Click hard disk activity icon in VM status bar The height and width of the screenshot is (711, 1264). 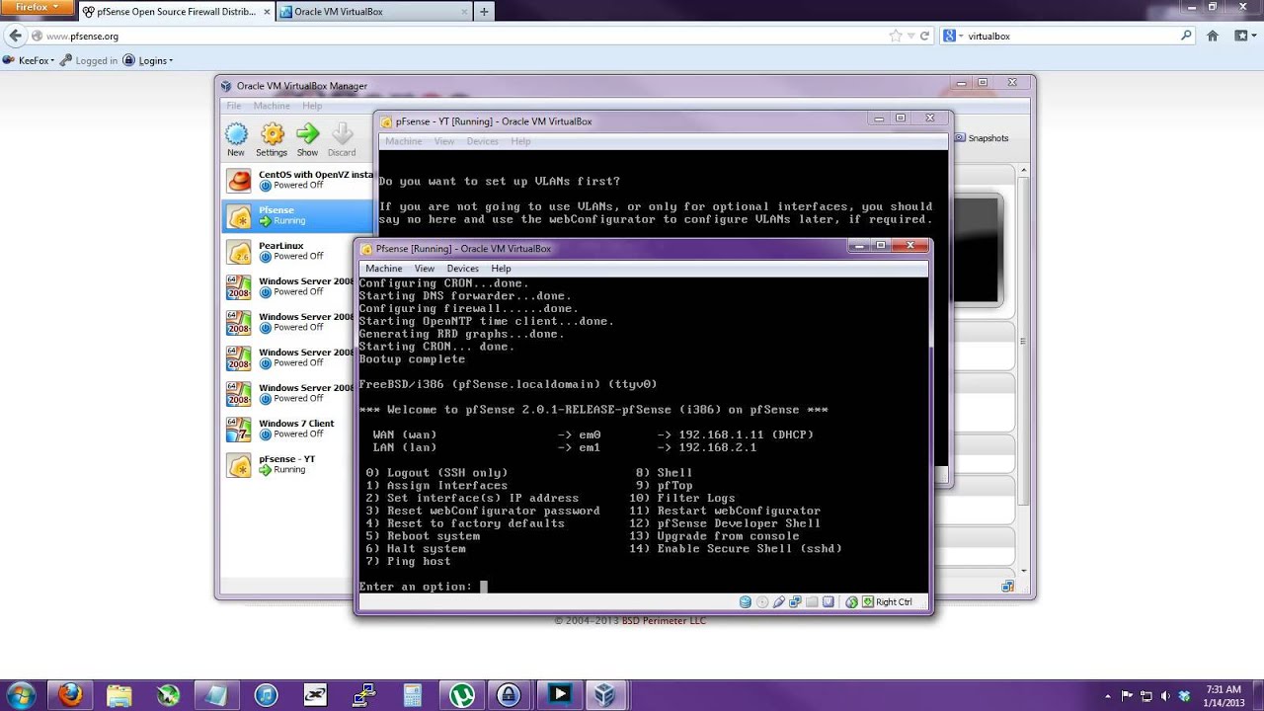[746, 601]
